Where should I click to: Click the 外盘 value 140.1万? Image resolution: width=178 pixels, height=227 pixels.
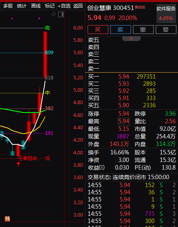pyautogui.click(x=119, y=144)
